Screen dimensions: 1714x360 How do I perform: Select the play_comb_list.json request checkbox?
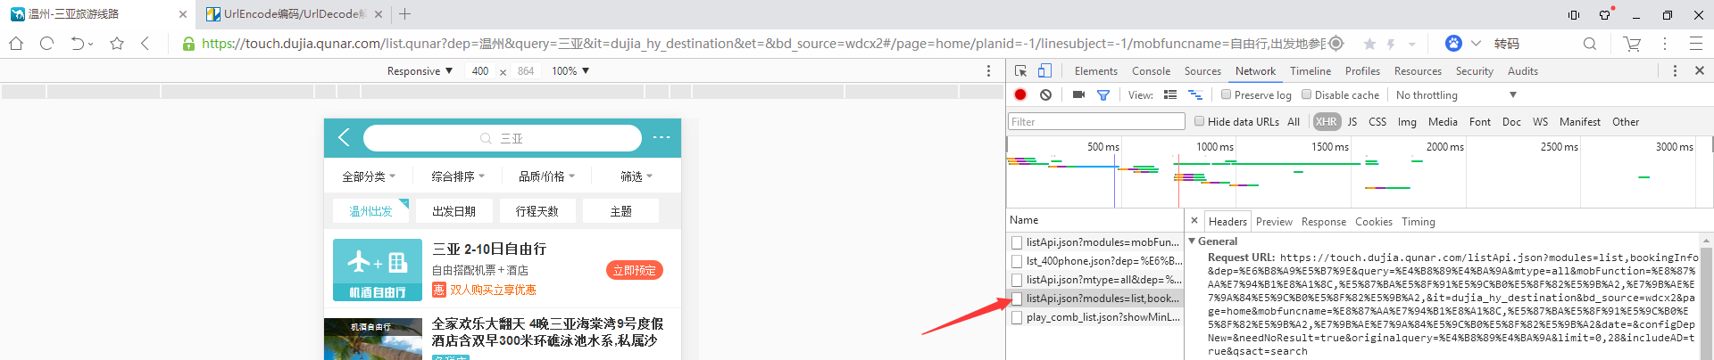[x=1016, y=317]
